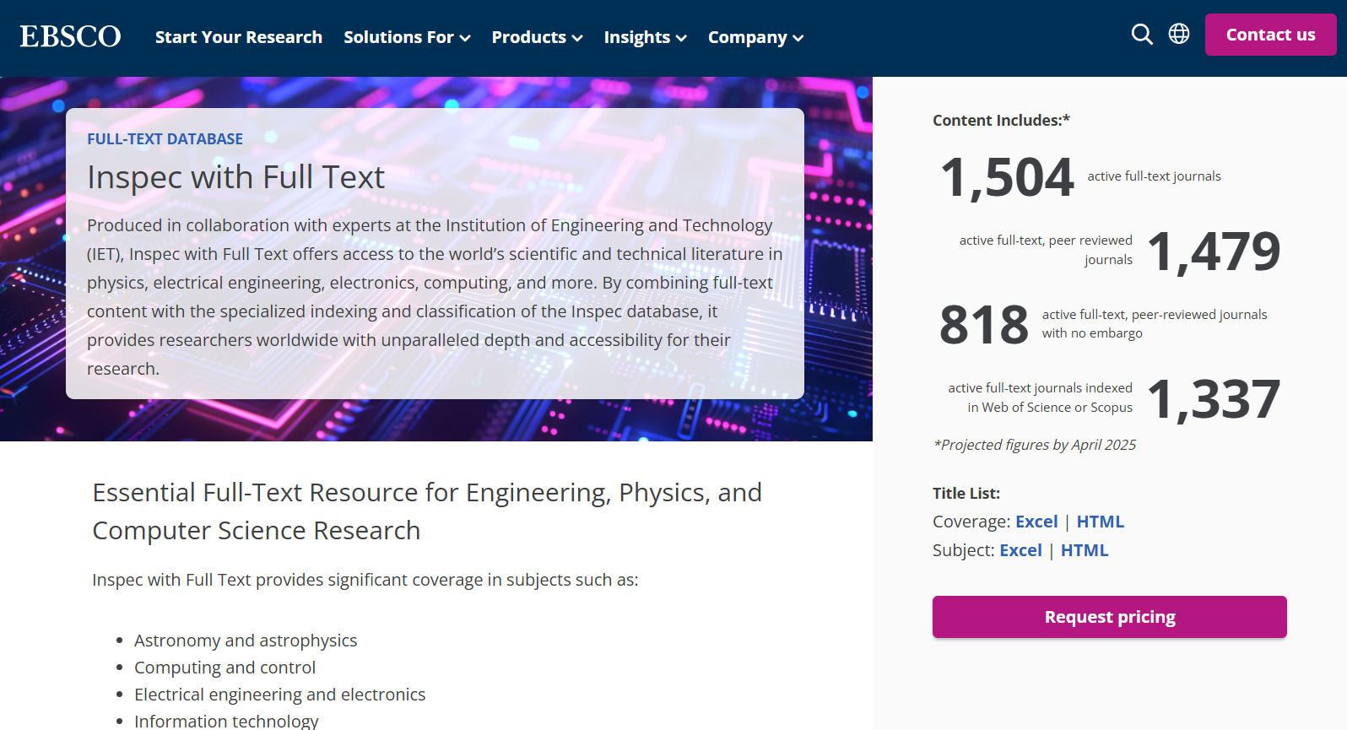The width and height of the screenshot is (1347, 730).
Task: Click the Request pricing button
Action: (1110, 617)
